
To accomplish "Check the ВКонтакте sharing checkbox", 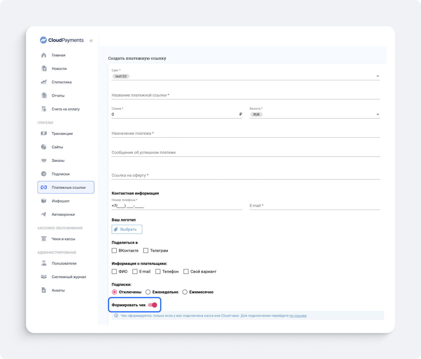I will click(x=114, y=251).
